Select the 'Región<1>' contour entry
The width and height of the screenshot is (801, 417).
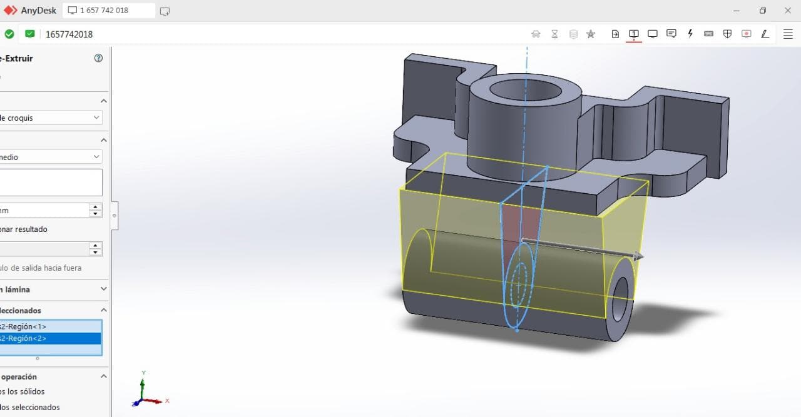50,326
